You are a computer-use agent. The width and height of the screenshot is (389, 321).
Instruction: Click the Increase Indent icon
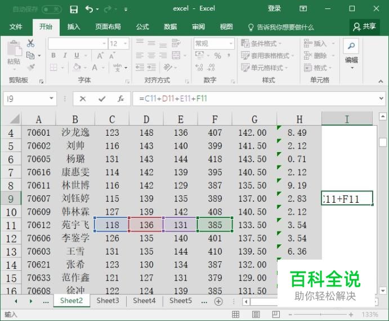151,67
